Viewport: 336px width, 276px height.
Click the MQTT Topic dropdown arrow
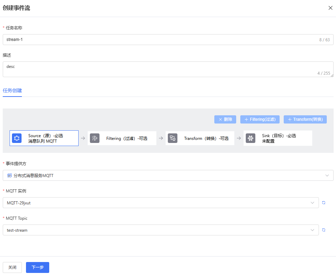pos(312,230)
